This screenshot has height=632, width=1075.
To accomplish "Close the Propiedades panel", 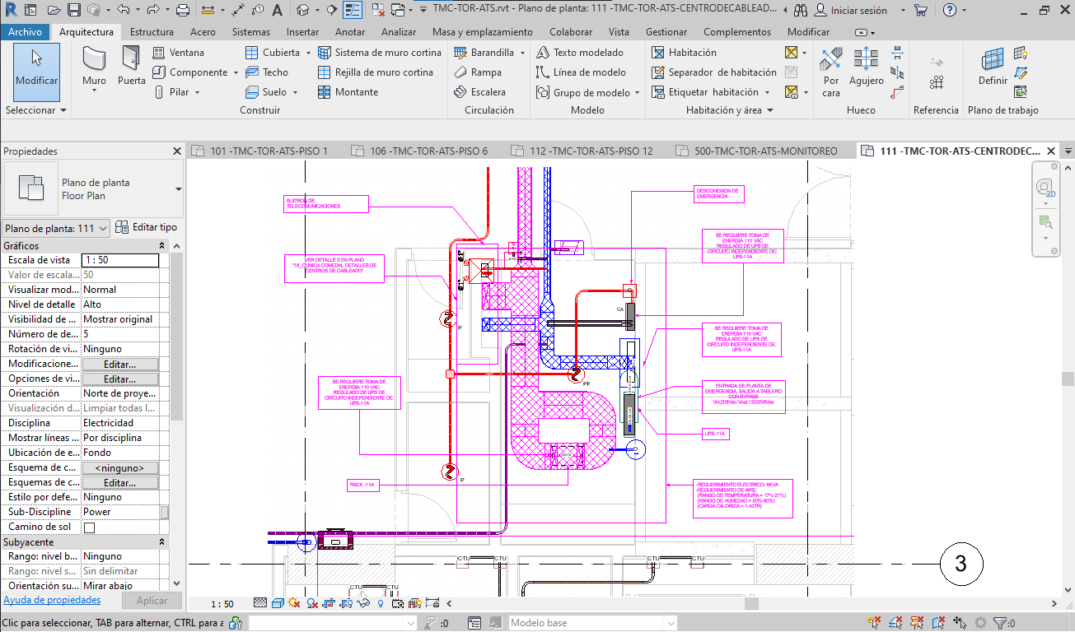I will tap(176, 151).
